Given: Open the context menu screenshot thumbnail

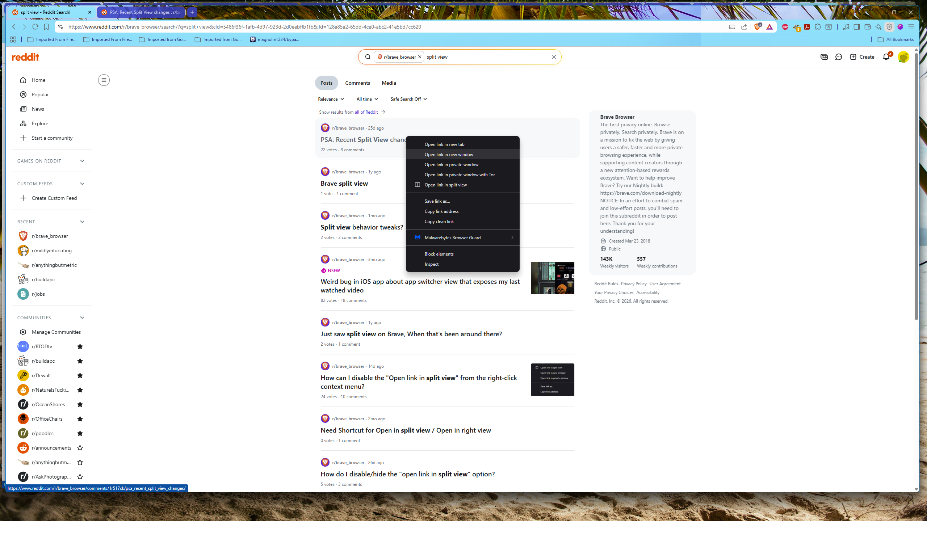Looking at the screenshot, I should (x=552, y=380).
